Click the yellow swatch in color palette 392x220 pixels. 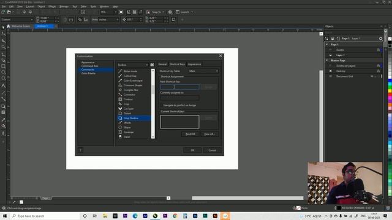[x=390, y=91]
